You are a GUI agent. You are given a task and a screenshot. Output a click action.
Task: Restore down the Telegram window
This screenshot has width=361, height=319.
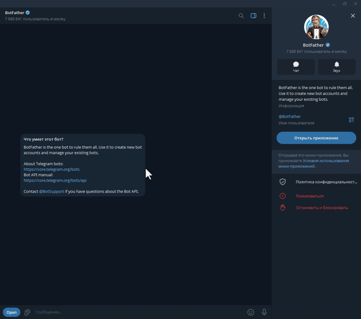(345, 4)
